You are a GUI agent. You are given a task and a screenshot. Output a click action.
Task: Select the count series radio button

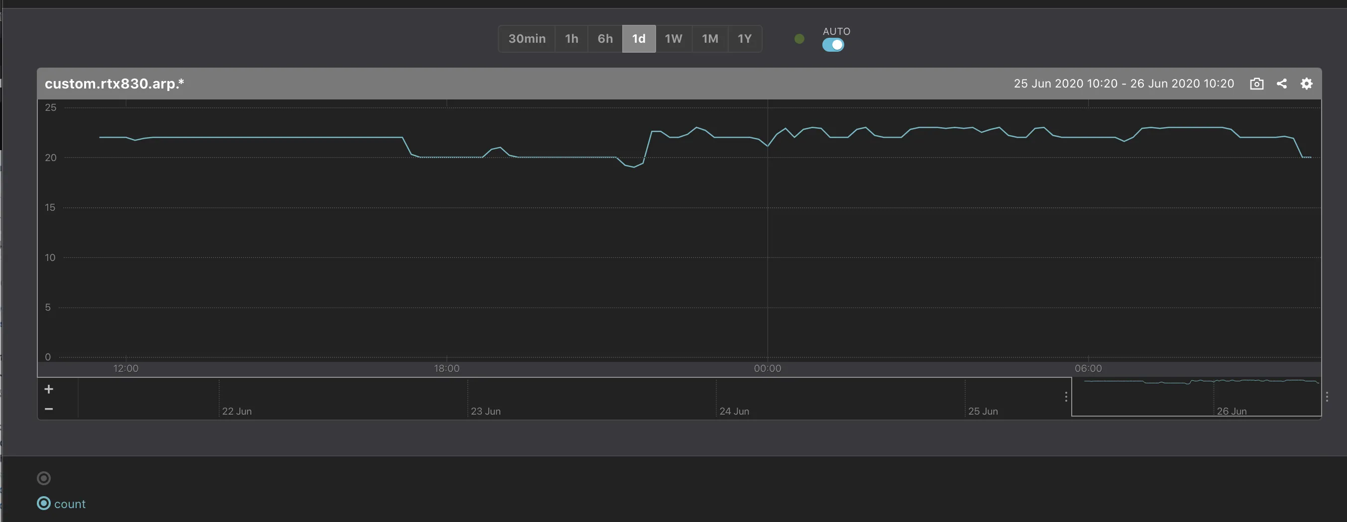pos(44,503)
